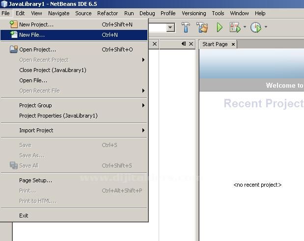Open the Help menu
Screen dimensions: 304x241
click(x=260, y=13)
